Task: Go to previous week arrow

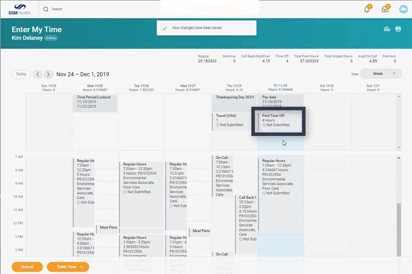Action: coord(38,75)
